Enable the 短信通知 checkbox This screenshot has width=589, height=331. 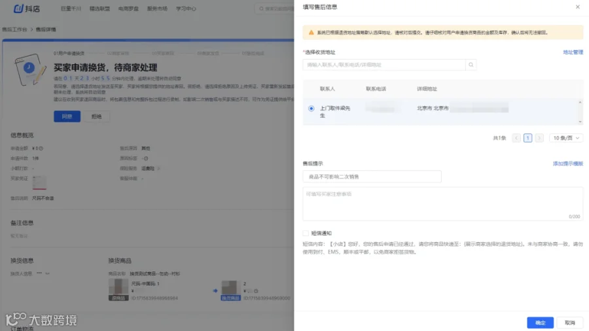click(x=306, y=233)
